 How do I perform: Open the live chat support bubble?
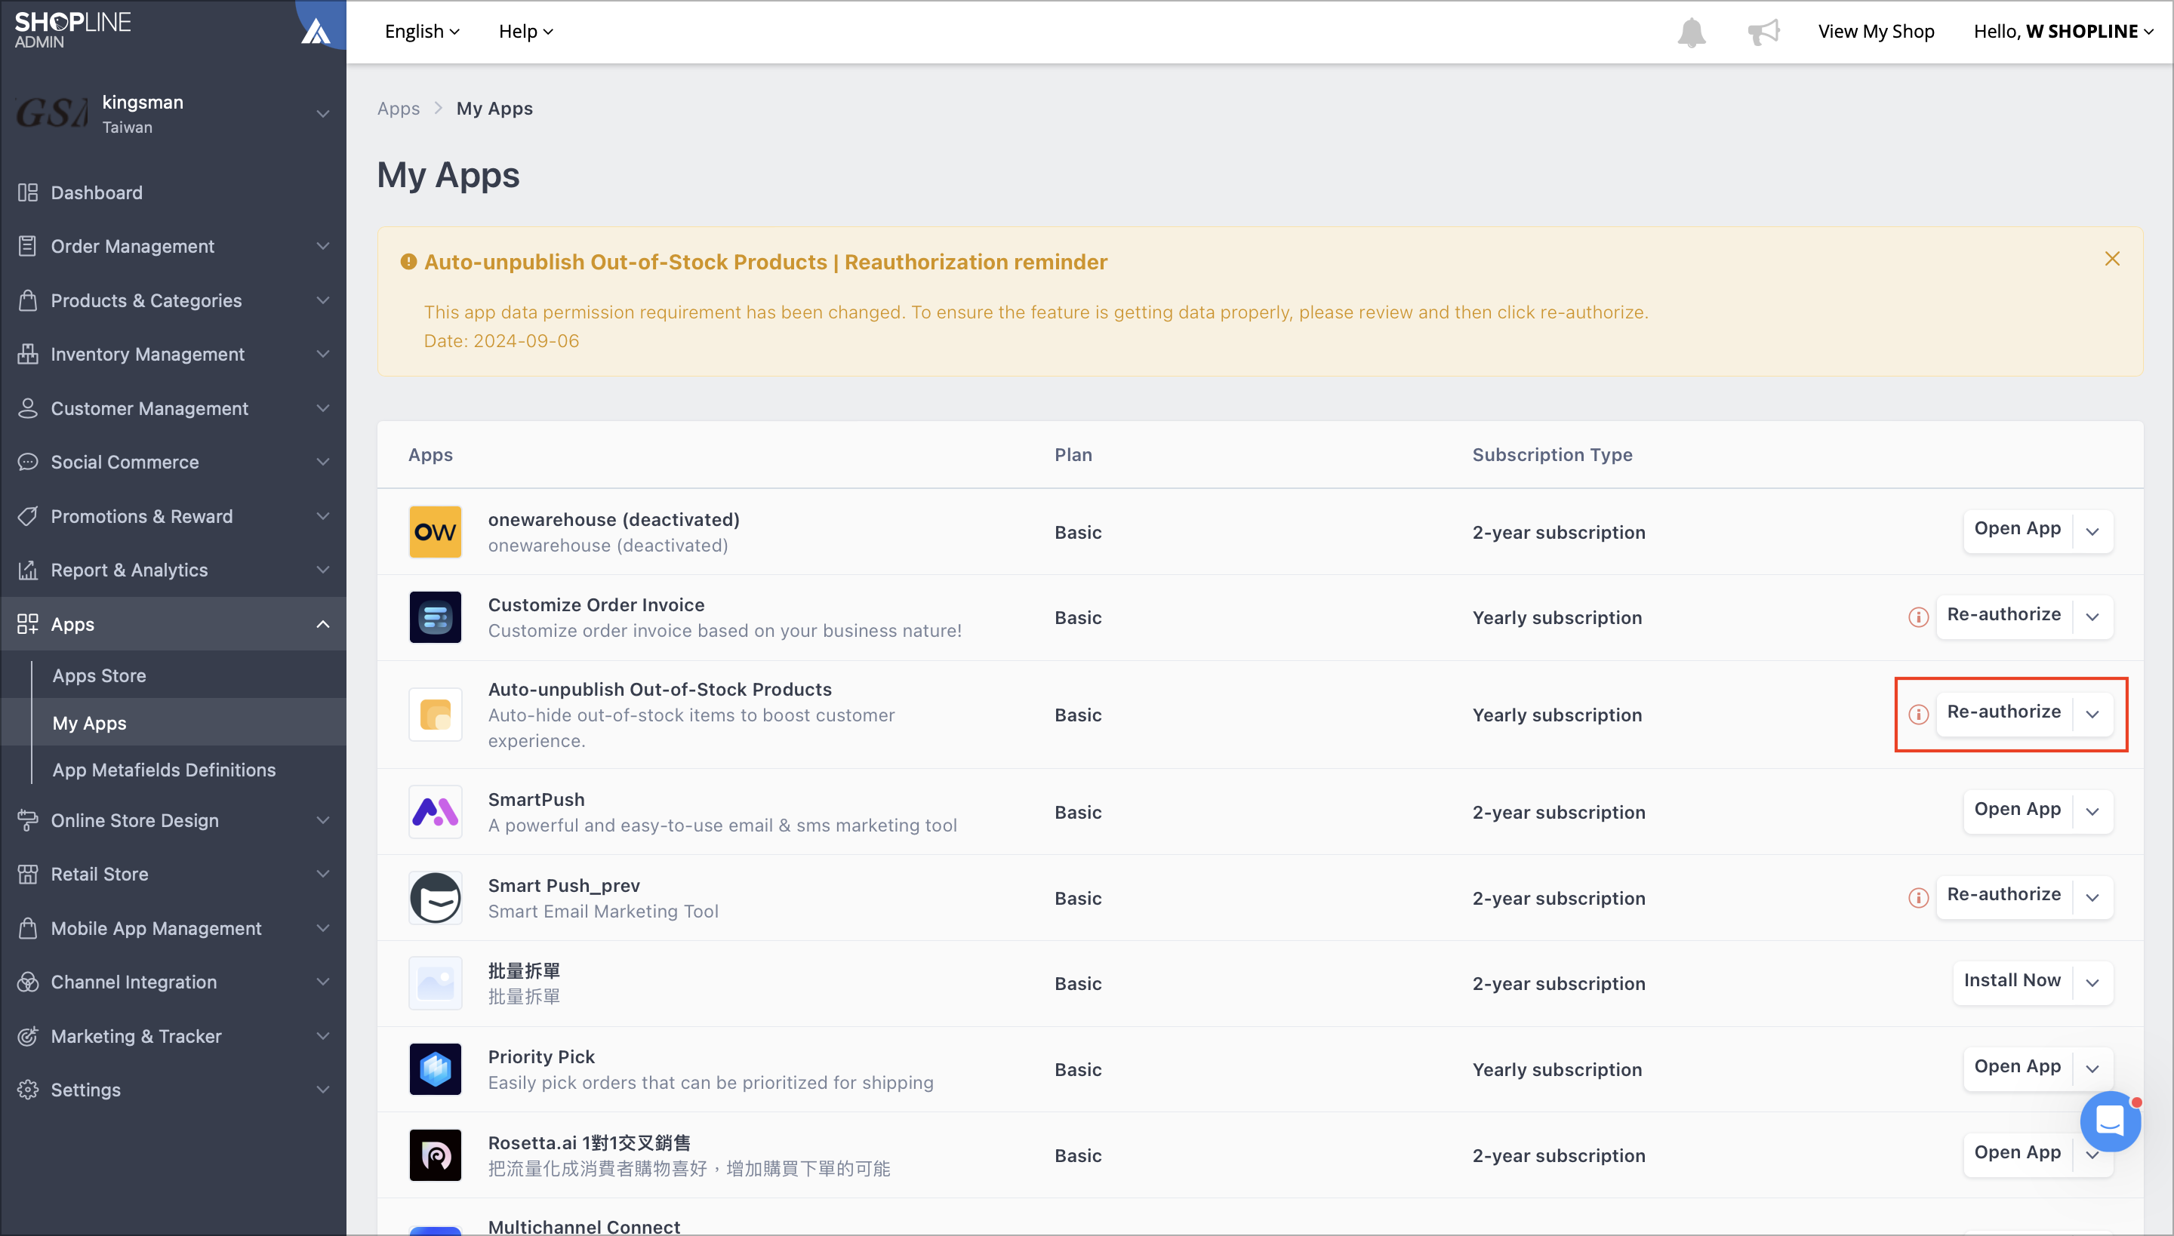click(x=2109, y=1121)
